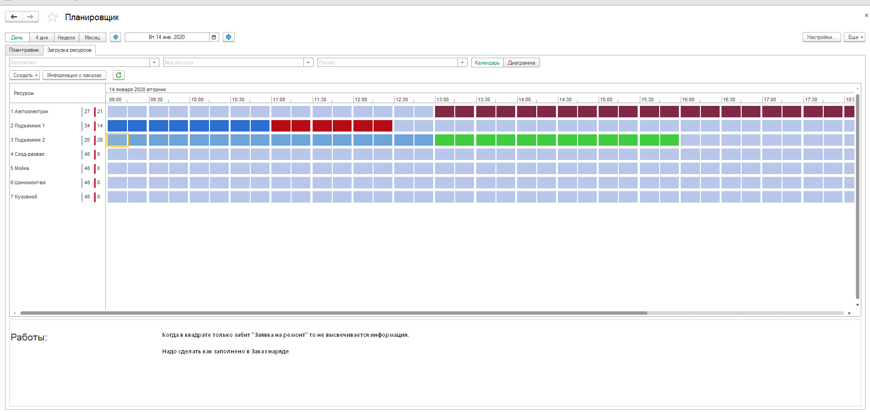
Task: Go to previous date period
Action: 116,37
